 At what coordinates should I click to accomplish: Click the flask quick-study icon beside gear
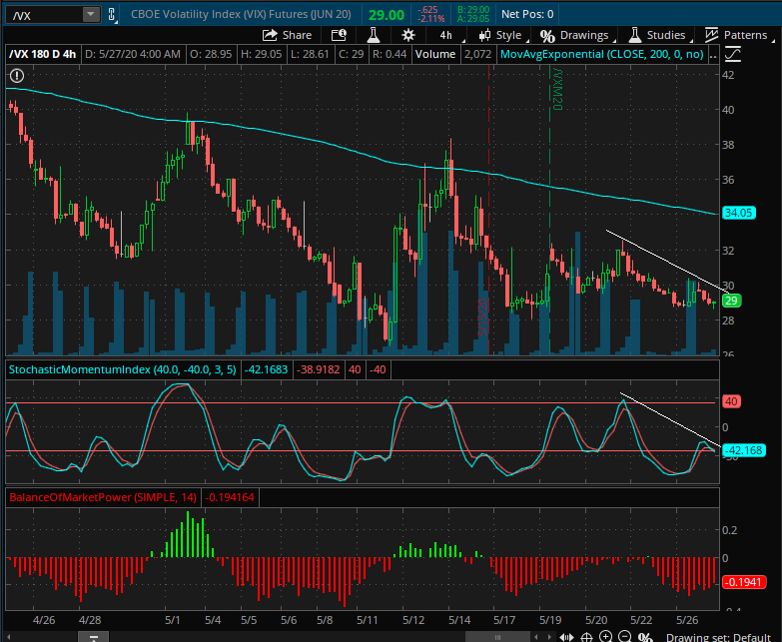pos(374,35)
